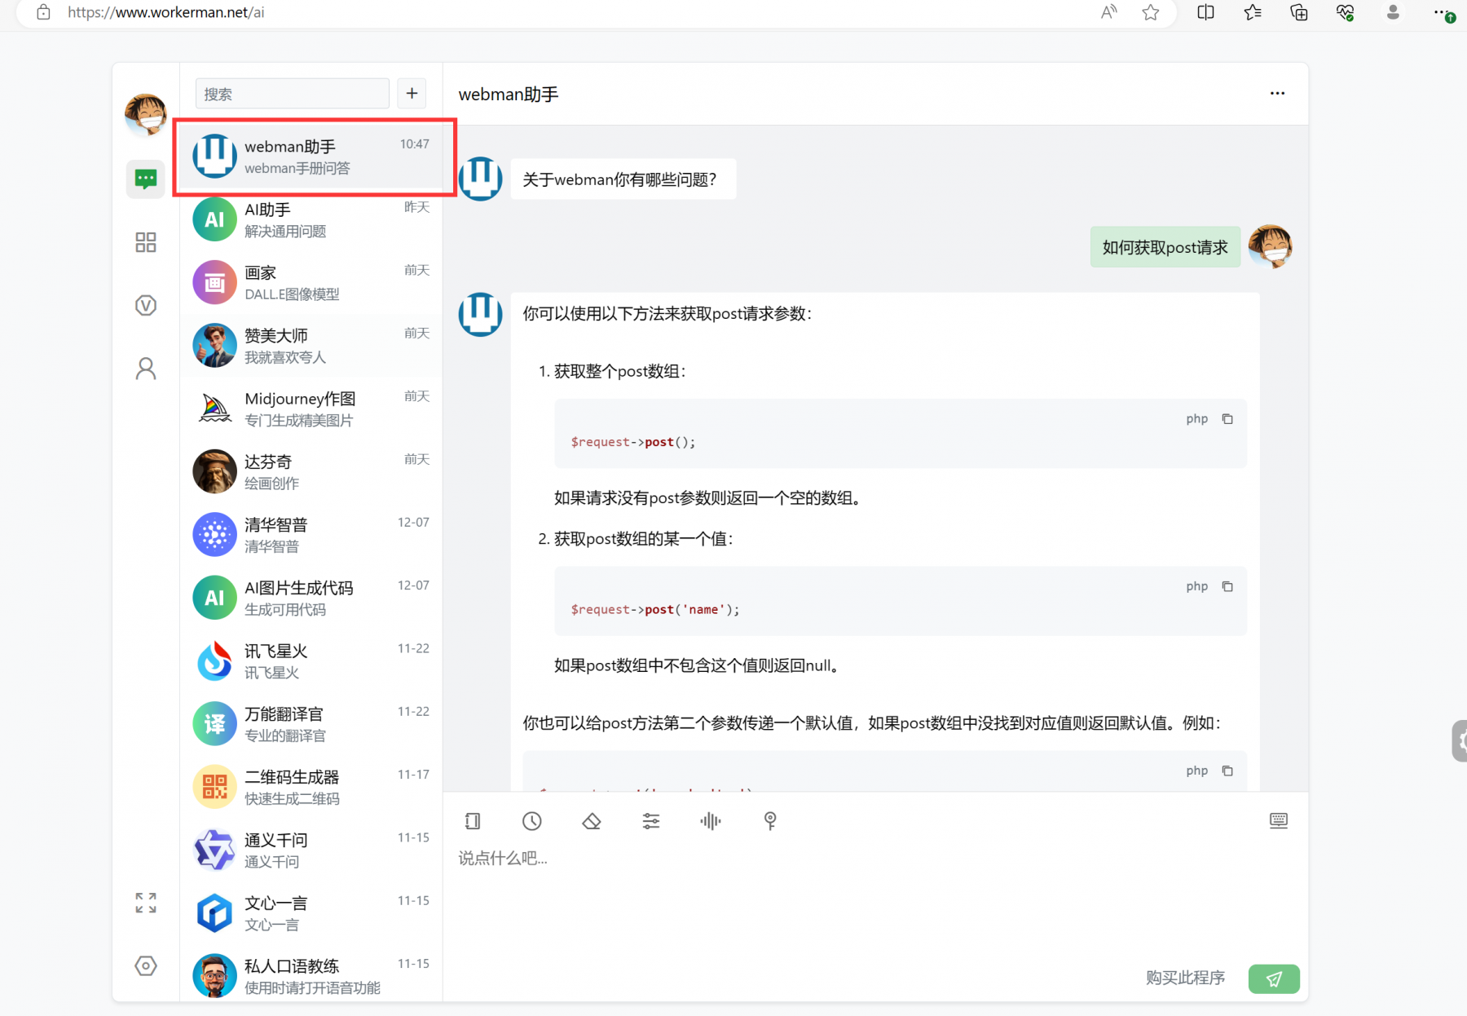
Task: Open 赞美大师 conversation
Action: pyautogui.click(x=311, y=346)
